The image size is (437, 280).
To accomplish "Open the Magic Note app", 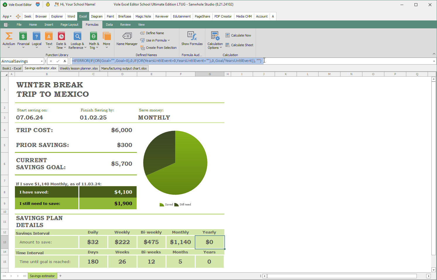I will click(x=143, y=16).
